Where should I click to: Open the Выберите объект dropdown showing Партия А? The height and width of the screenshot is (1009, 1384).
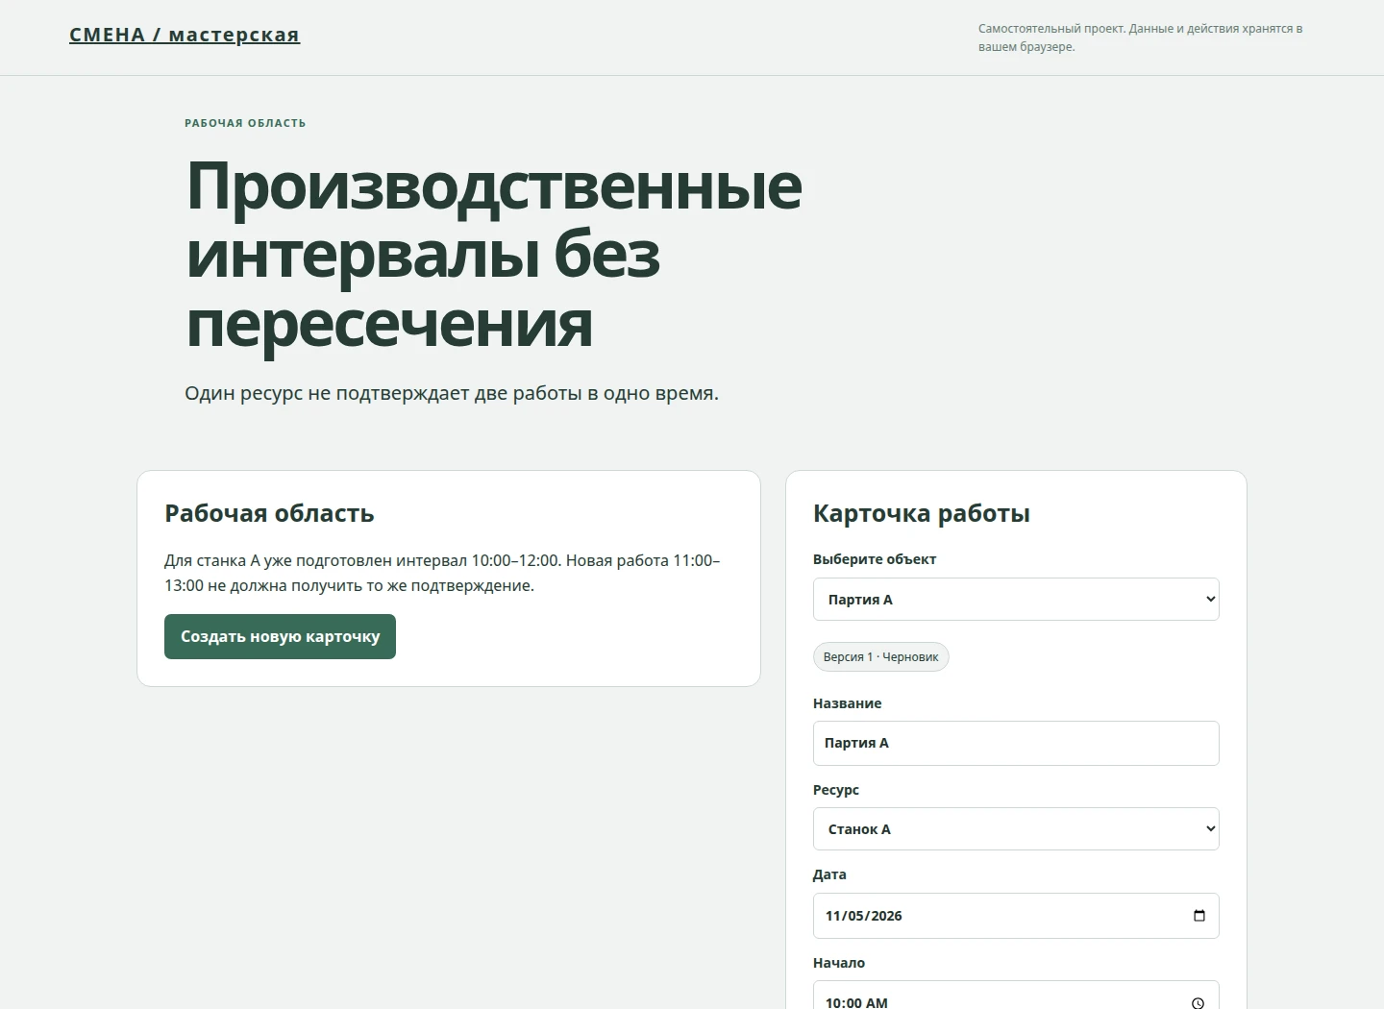(1016, 599)
